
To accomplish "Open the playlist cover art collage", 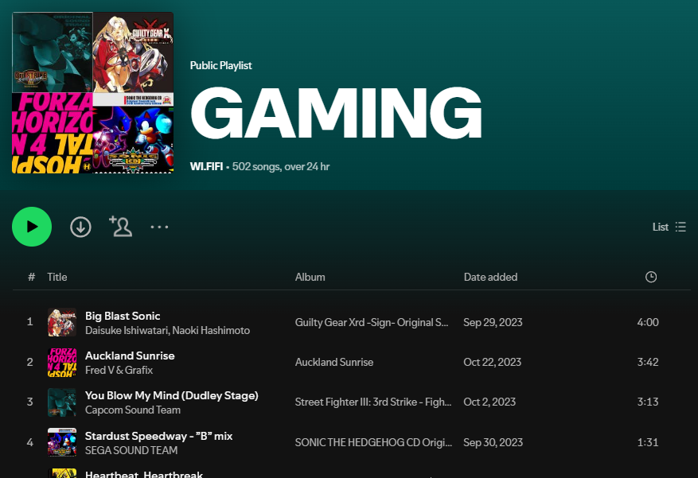I will [92, 92].
